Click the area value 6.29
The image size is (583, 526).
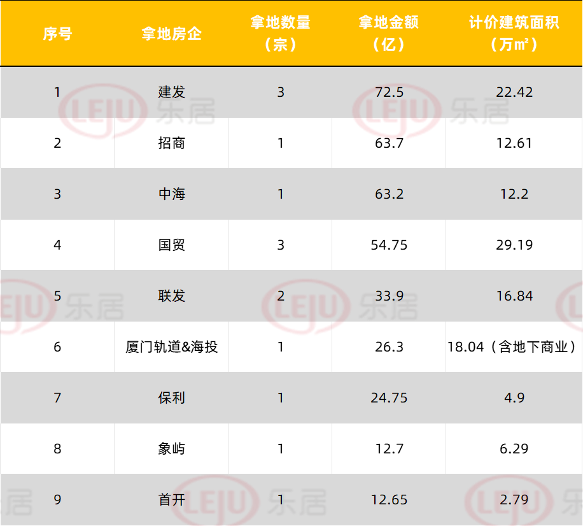(x=514, y=448)
